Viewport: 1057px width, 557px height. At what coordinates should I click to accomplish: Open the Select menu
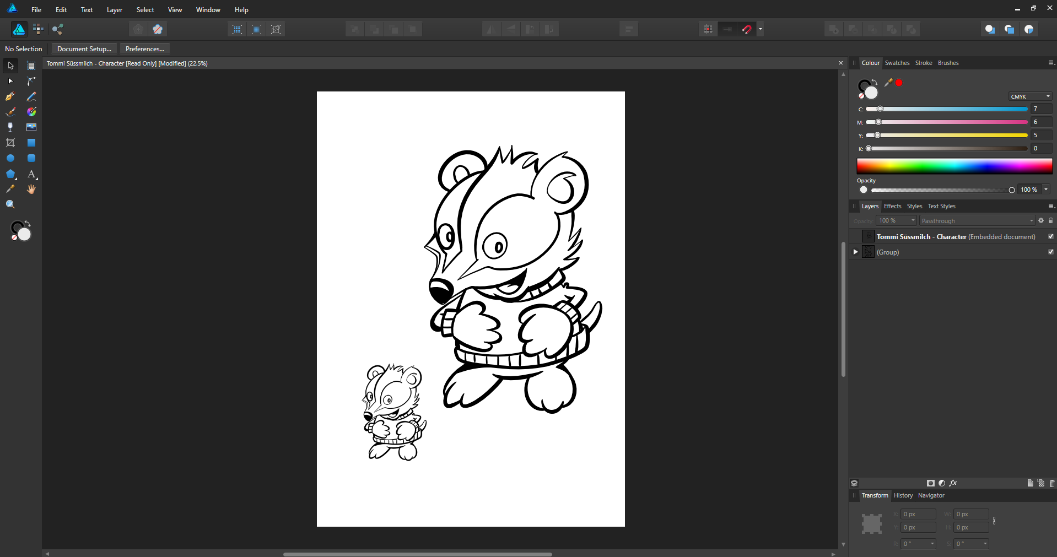click(x=145, y=10)
